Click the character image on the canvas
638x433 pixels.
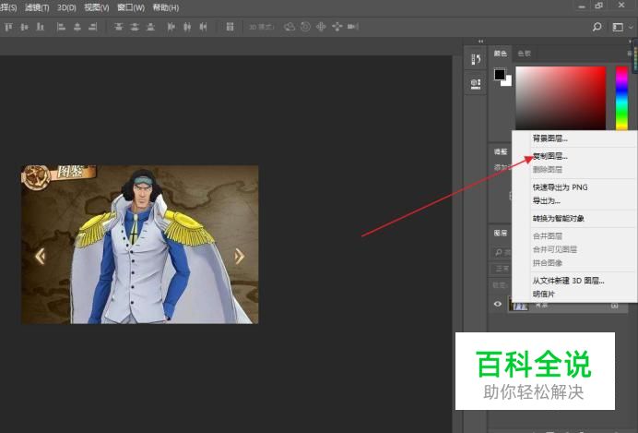(139, 245)
